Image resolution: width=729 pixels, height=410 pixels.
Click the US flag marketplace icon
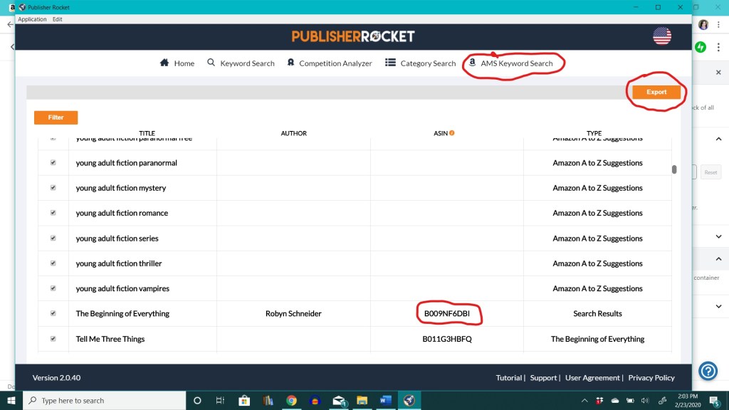click(661, 37)
